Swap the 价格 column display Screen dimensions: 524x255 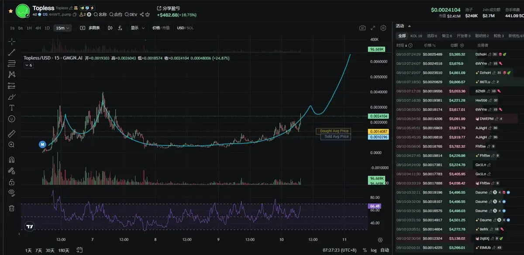click(x=434, y=45)
